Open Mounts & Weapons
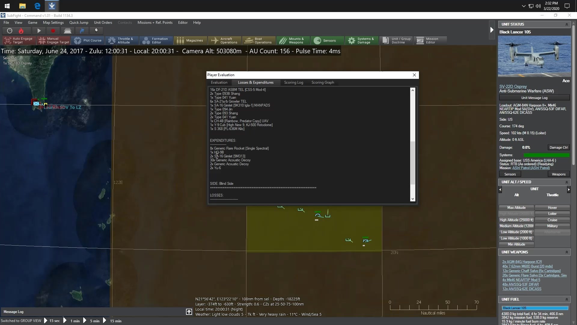Screen dimensions: 577x325 tap(293, 40)
